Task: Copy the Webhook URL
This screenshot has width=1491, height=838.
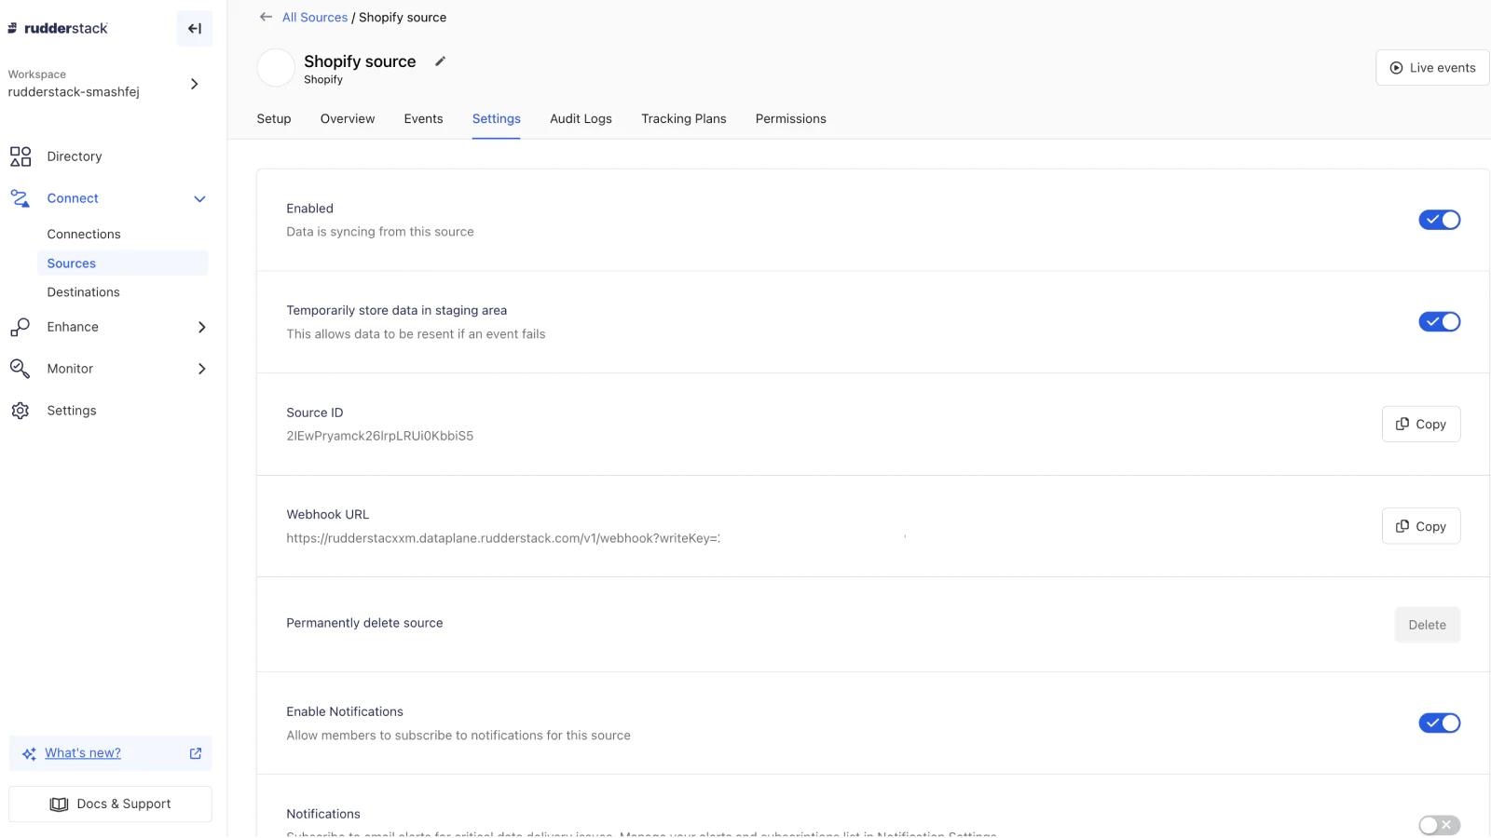Action: tap(1421, 526)
